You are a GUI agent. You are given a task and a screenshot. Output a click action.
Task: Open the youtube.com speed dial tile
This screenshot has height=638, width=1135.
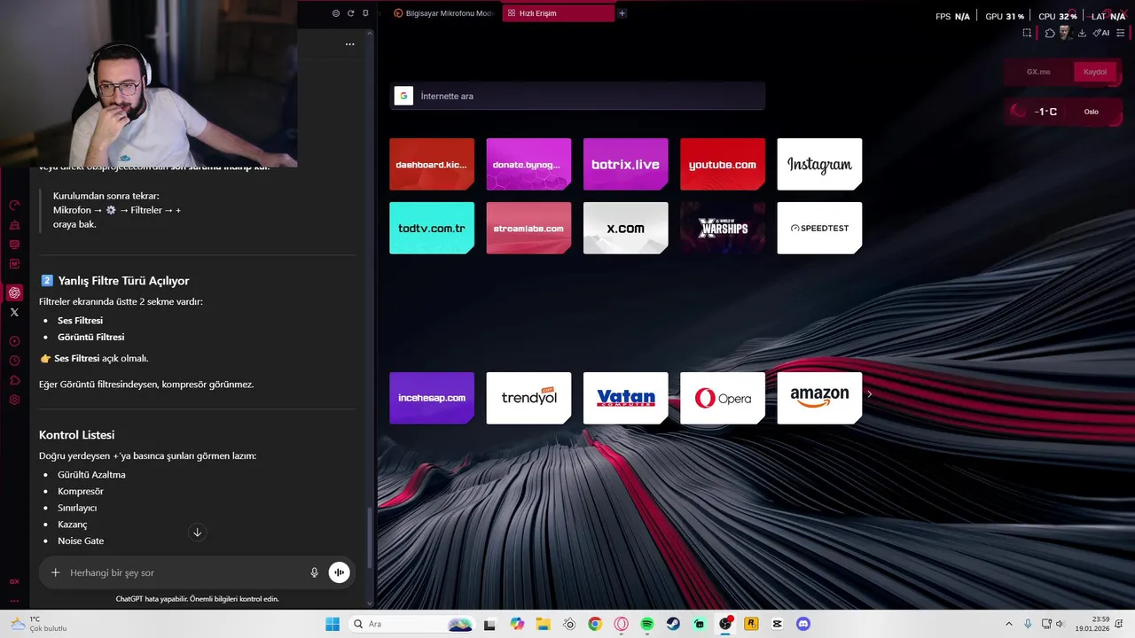point(723,164)
